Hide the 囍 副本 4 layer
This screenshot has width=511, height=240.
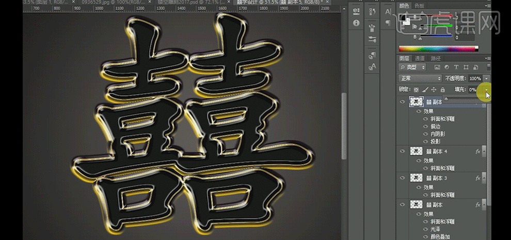(x=403, y=151)
